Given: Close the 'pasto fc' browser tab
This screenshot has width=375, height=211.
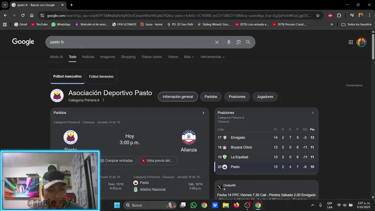Looking at the screenshot, I should [62, 5].
